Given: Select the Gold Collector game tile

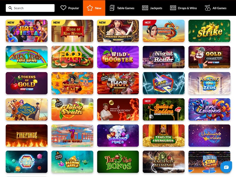Looking at the screenshot, I should 209,57.
